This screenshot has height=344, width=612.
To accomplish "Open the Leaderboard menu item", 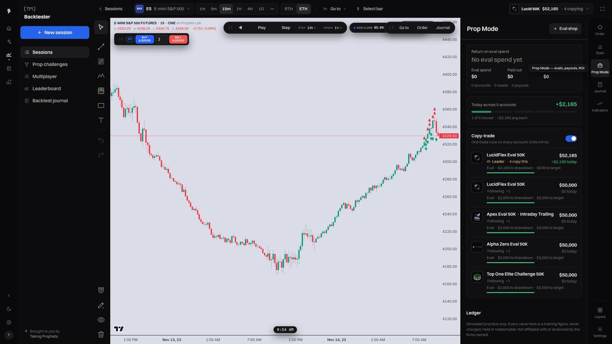I will (x=55, y=88).
